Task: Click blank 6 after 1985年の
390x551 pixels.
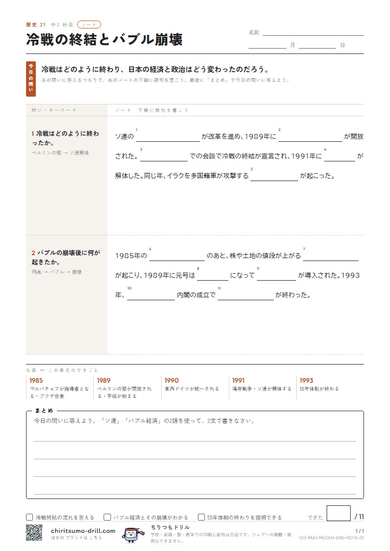Action: pos(177,256)
